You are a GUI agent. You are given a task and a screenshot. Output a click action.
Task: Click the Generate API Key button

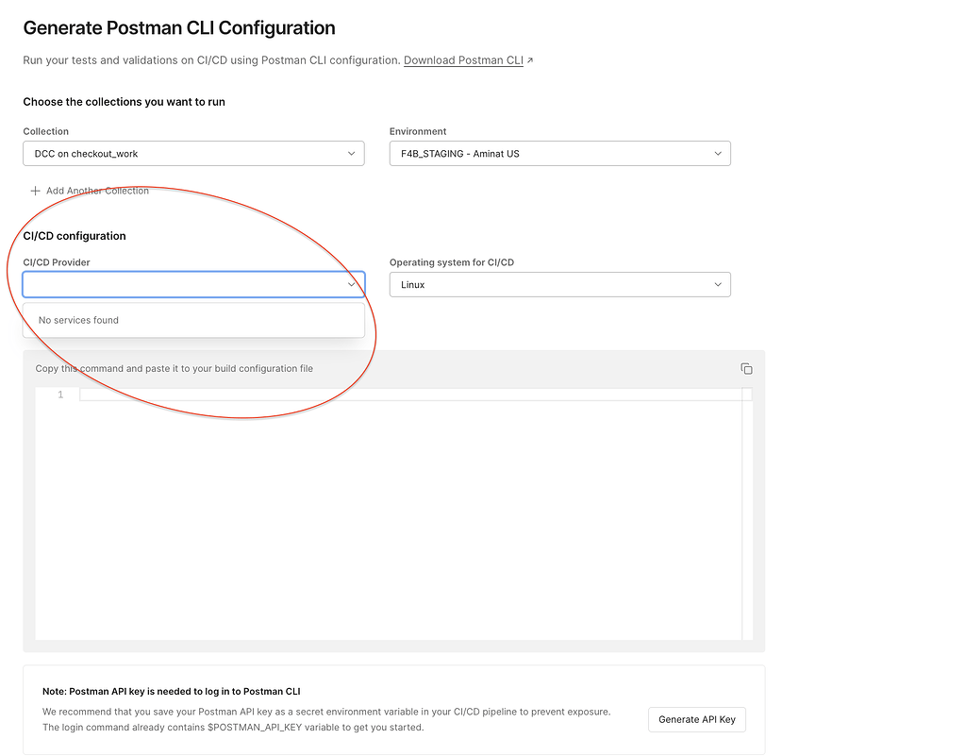[x=696, y=719]
